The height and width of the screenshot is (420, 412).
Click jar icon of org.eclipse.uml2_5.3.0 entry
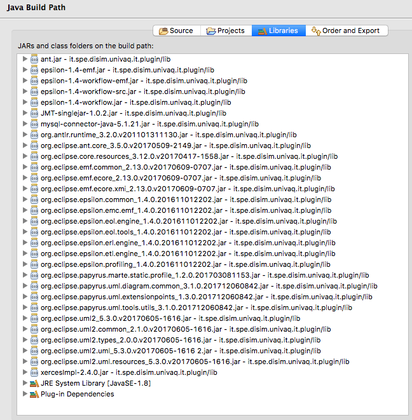(x=34, y=318)
